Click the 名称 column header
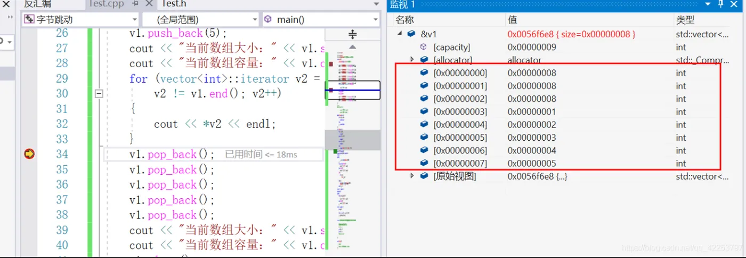Image resolution: width=746 pixels, height=258 pixels. (404, 20)
